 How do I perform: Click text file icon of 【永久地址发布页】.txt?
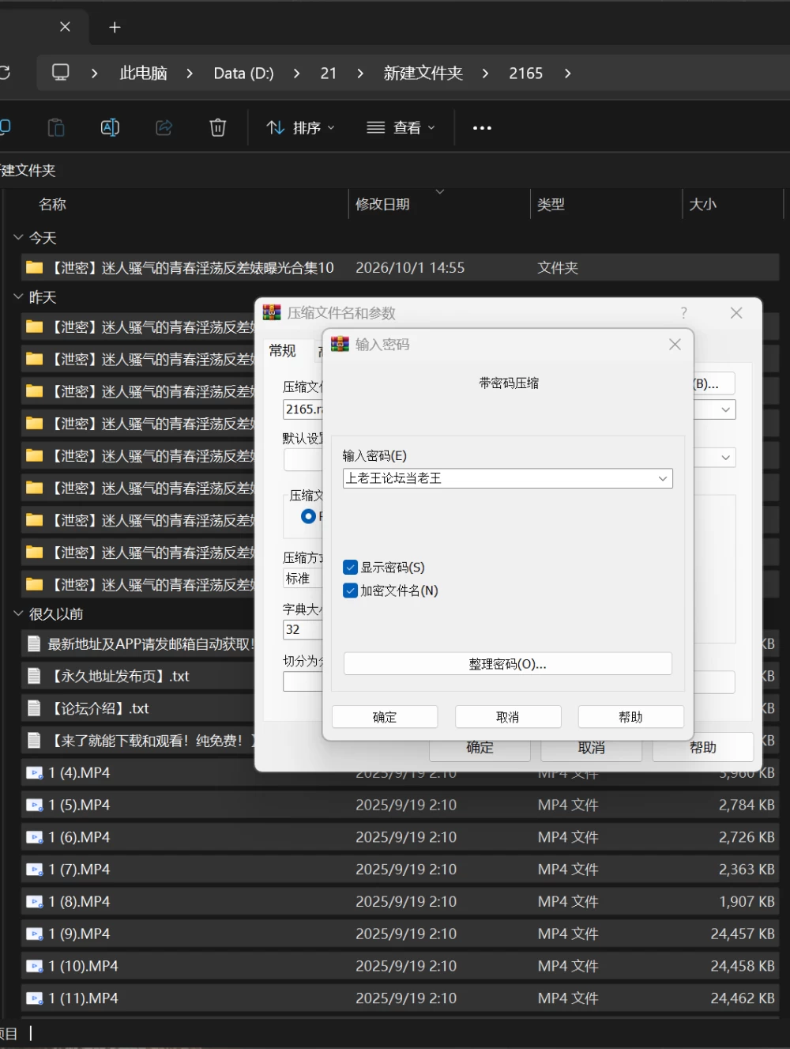(x=34, y=676)
